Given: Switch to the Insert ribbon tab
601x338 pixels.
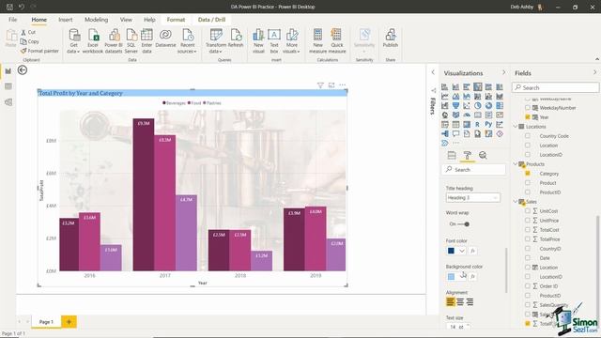Looking at the screenshot, I should (x=66, y=20).
